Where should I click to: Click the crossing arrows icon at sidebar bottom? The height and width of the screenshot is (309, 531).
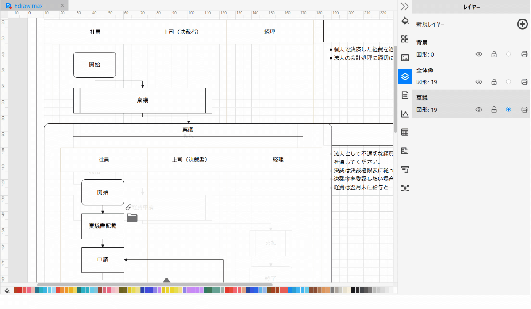pos(404,188)
